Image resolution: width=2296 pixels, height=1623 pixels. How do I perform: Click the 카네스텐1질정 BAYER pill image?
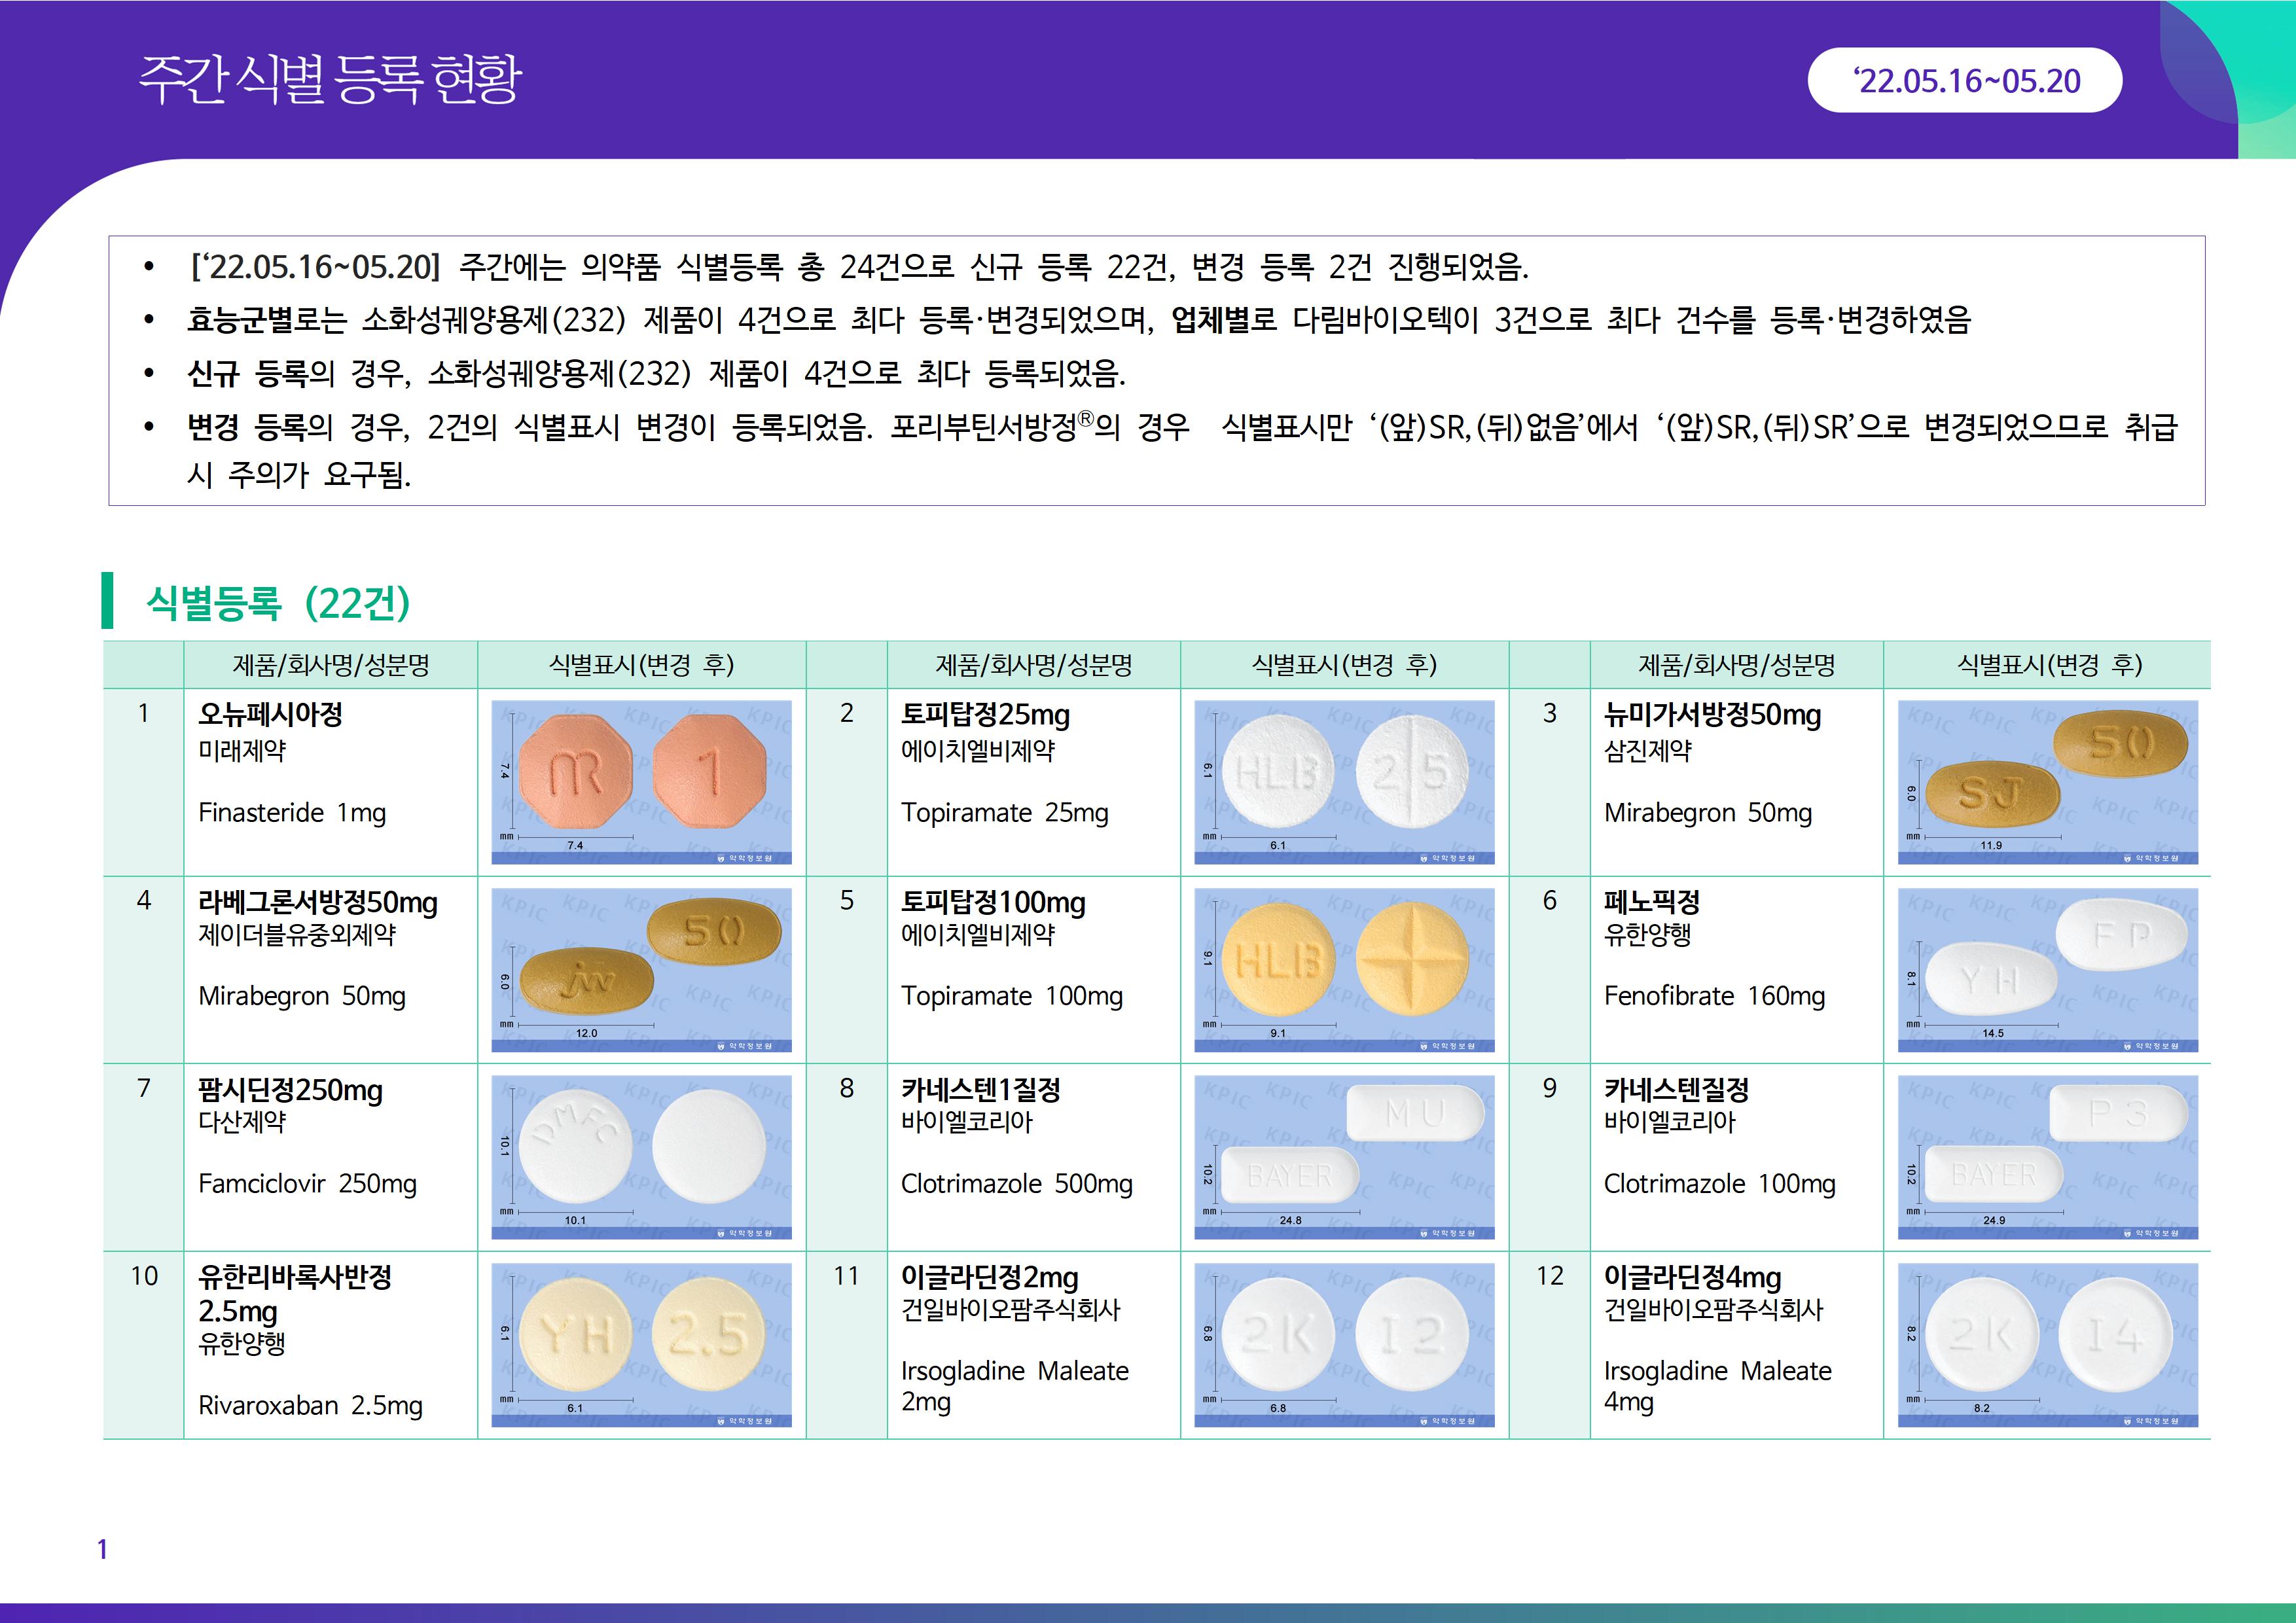pyautogui.click(x=1344, y=1156)
